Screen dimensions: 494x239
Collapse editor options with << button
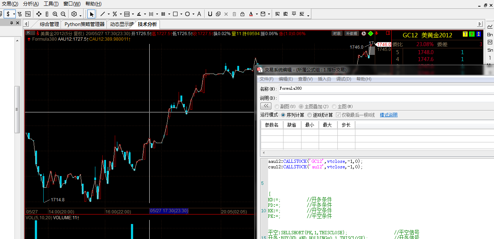pos(266,106)
